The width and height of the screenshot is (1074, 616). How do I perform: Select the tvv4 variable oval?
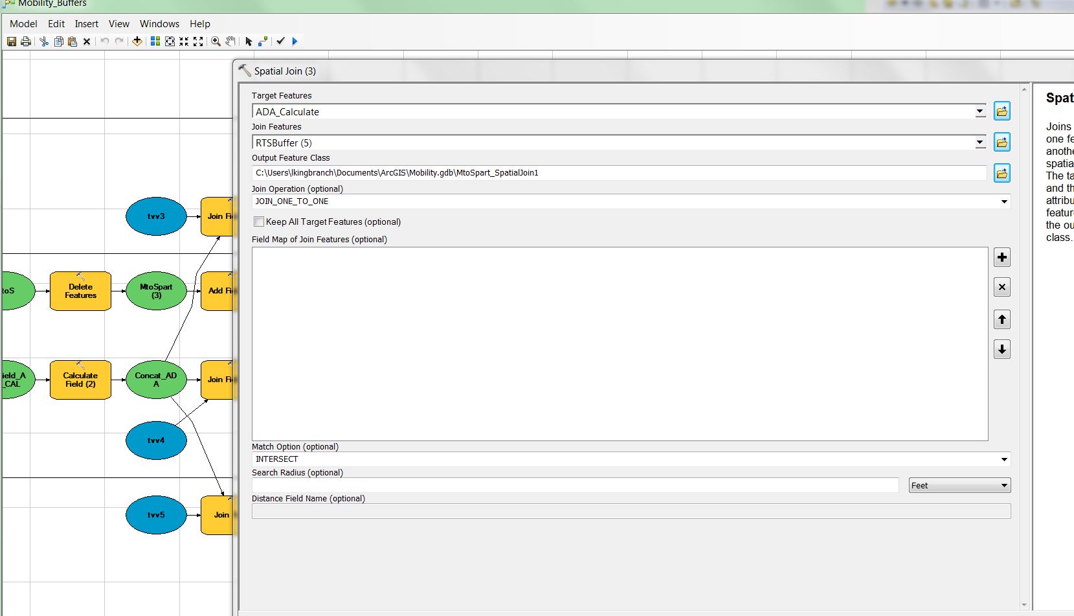pos(156,440)
